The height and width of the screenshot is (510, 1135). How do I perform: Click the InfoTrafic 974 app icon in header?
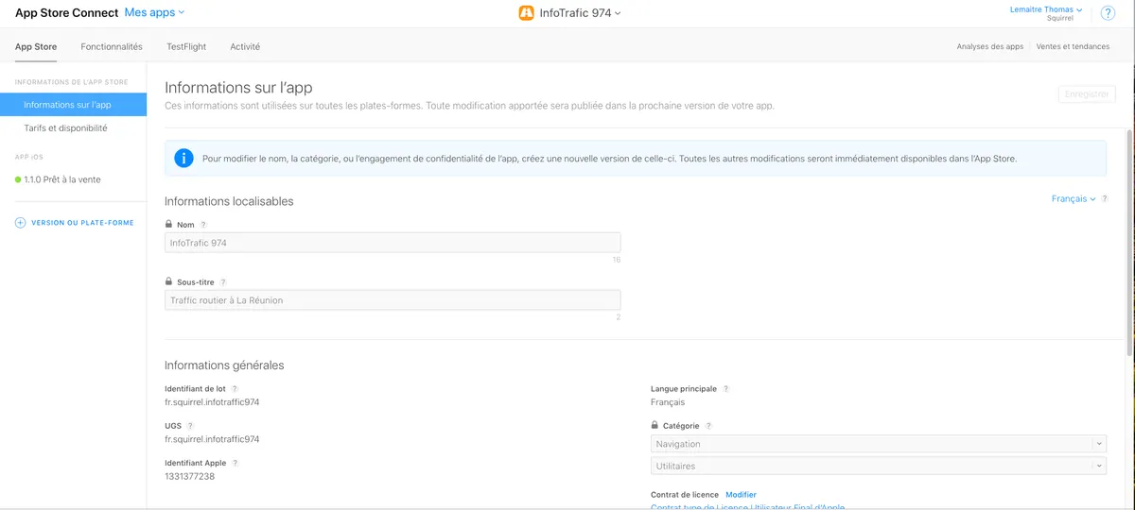527,13
